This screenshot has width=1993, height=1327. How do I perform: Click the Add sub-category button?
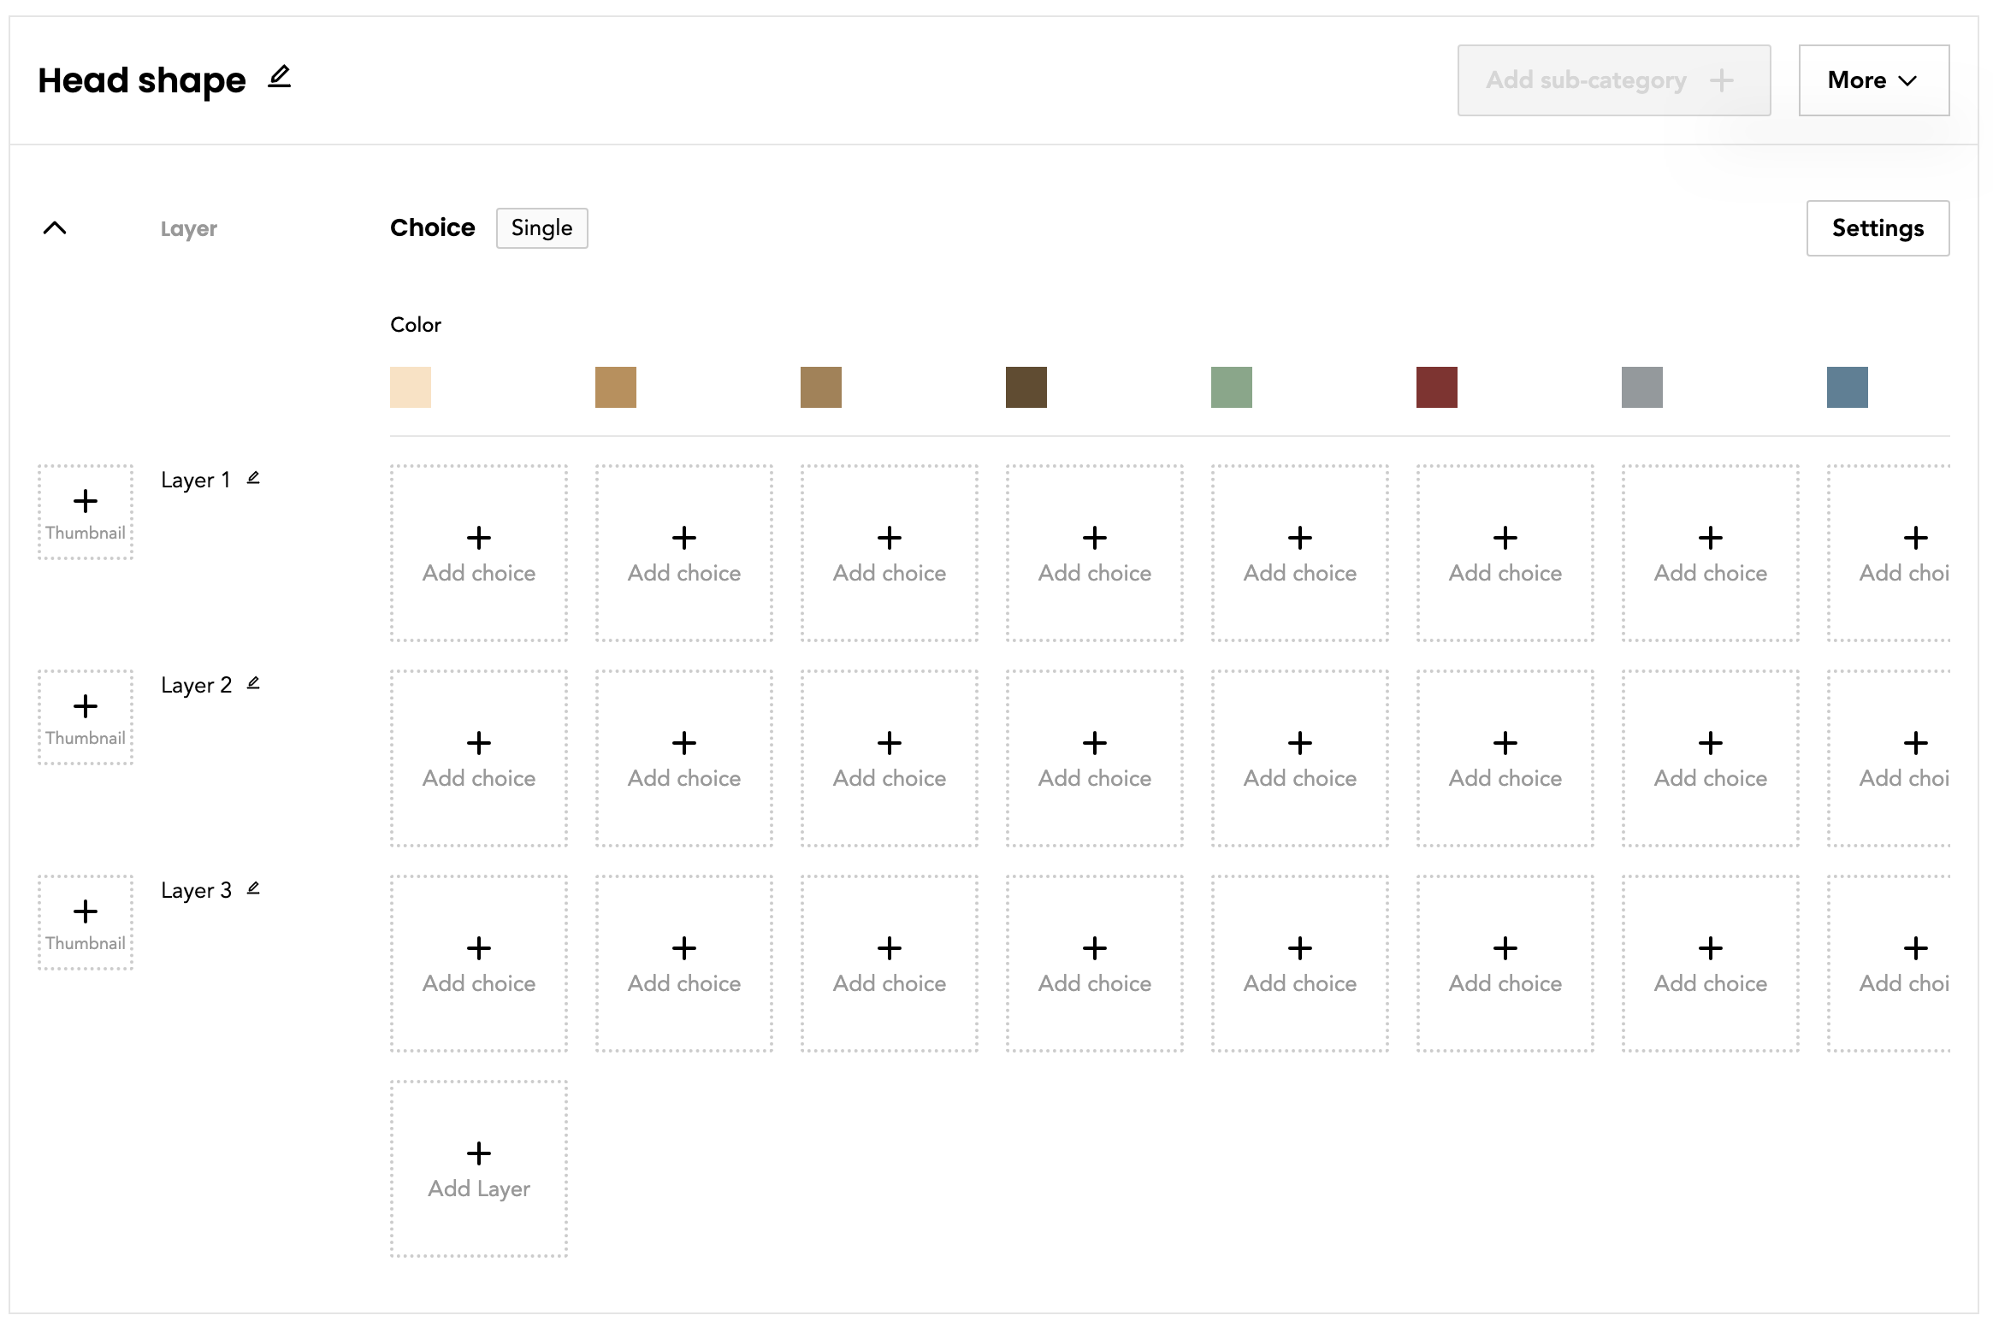[1613, 80]
